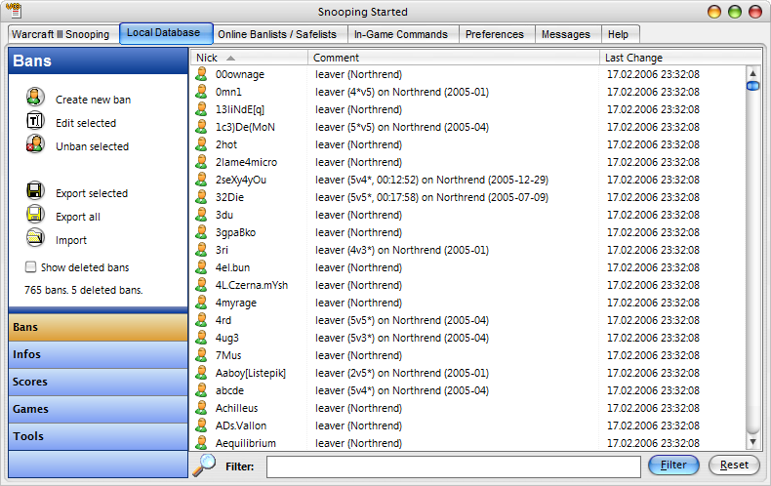Image resolution: width=771 pixels, height=486 pixels.
Task: Click the Unban selected icon
Action: (35, 144)
